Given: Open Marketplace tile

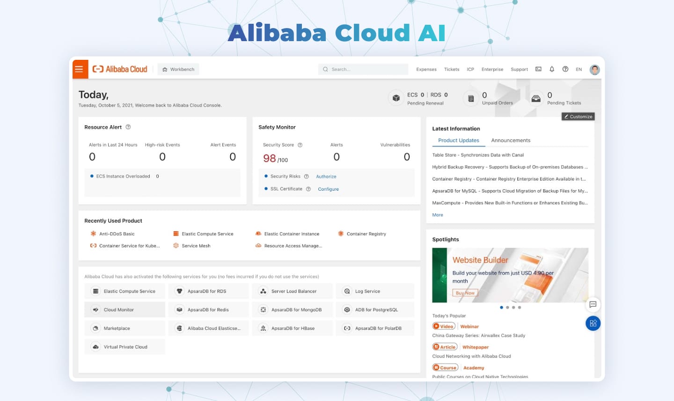Looking at the screenshot, I should [125, 328].
